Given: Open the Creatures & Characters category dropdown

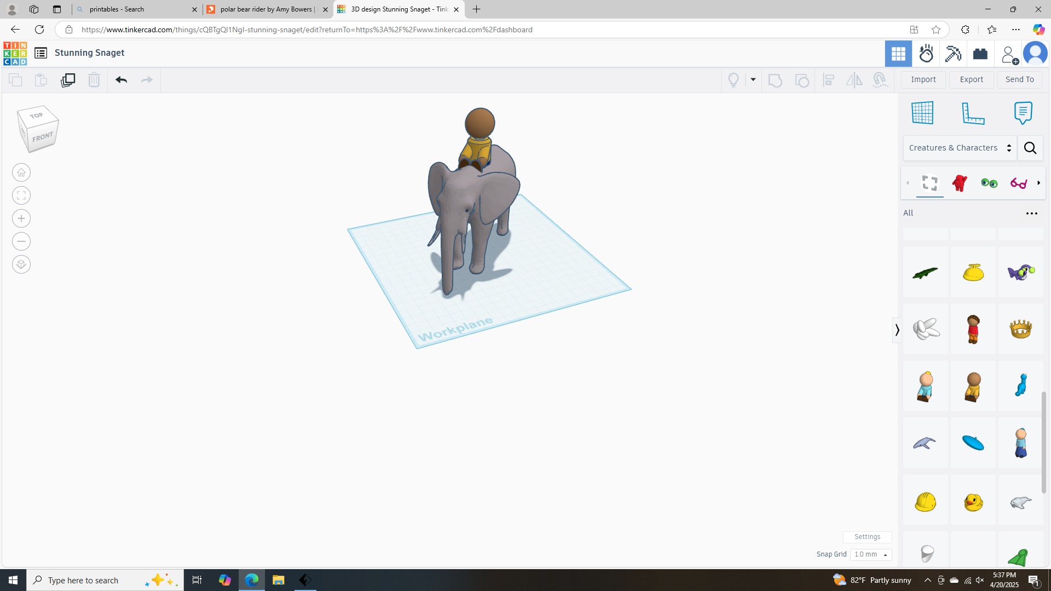Looking at the screenshot, I should (960, 148).
